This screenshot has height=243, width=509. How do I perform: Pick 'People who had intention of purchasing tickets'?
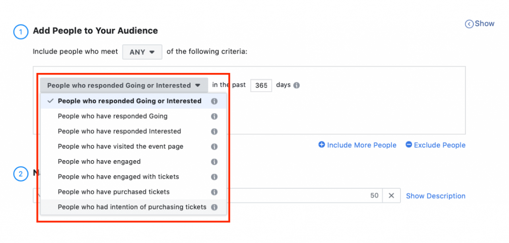(x=132, y=207)
